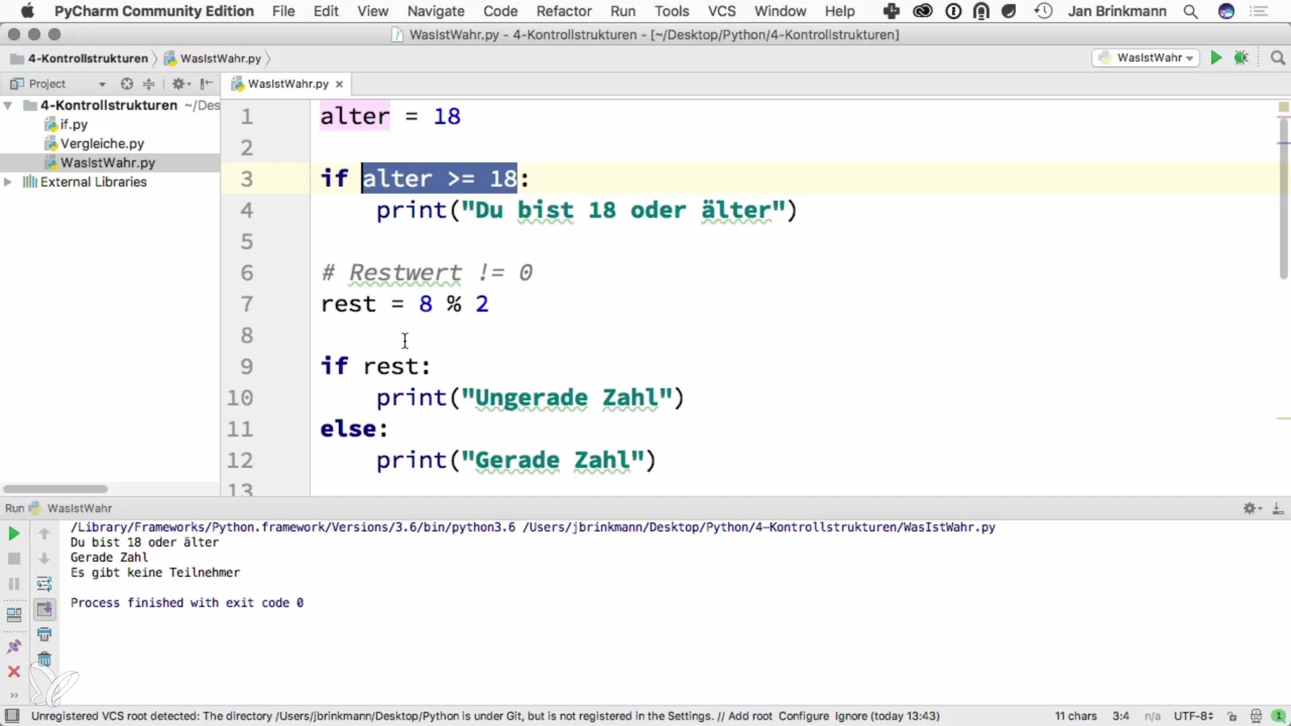Toggle scroll to end of console
The height and width of the screenshot is (726, 1291).
click(x=44, y=609)
